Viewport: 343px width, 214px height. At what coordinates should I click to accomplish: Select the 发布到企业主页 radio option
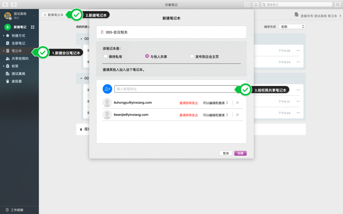(x=192, y=57)
